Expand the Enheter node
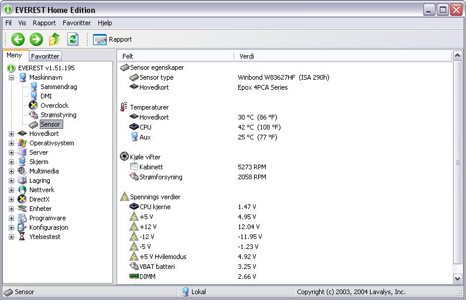The width and height of the screenshot is (466, 300). pos(11,209)
